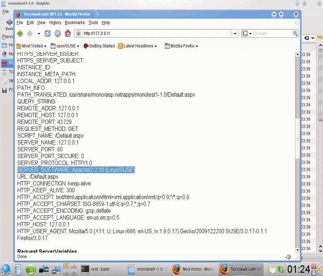Switch to virtual desktop 2

click(74, 266)
